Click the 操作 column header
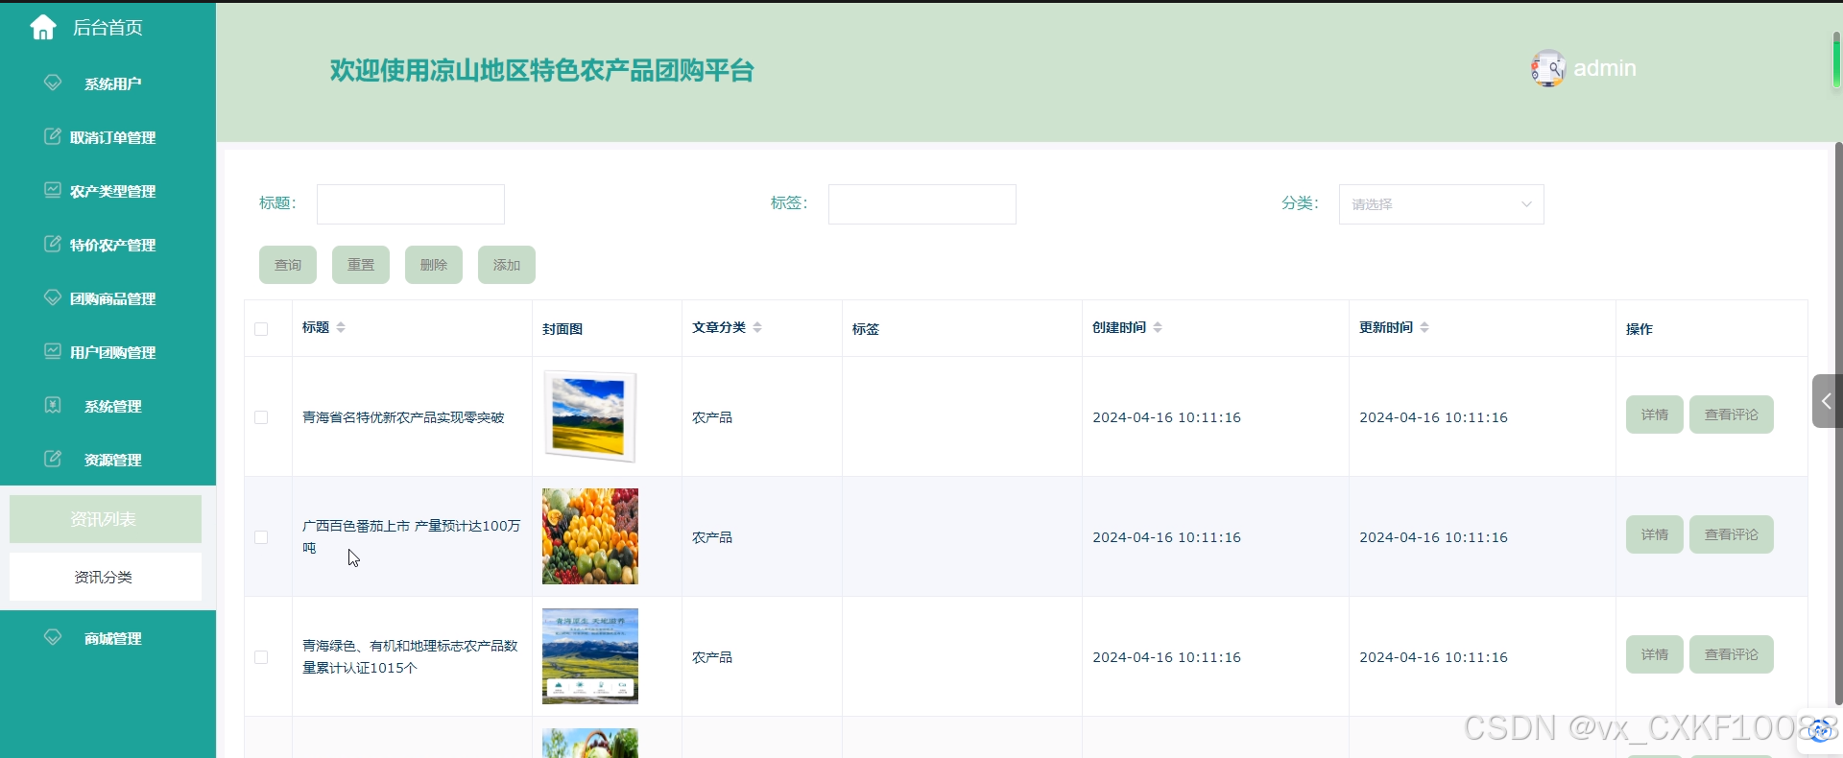This screenshot has height=758, width=1843. coord(1640,329)
